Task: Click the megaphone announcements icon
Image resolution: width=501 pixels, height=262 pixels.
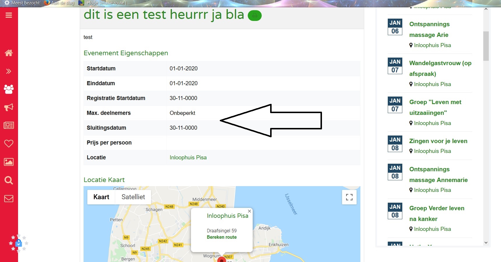Action: click(x=9, y=107)
